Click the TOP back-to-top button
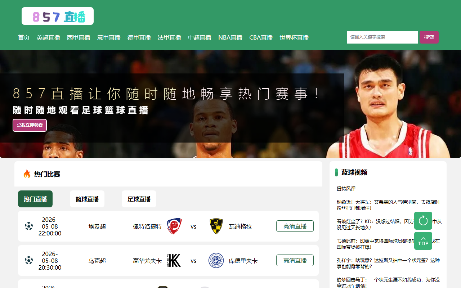 (x=423, y=241)
